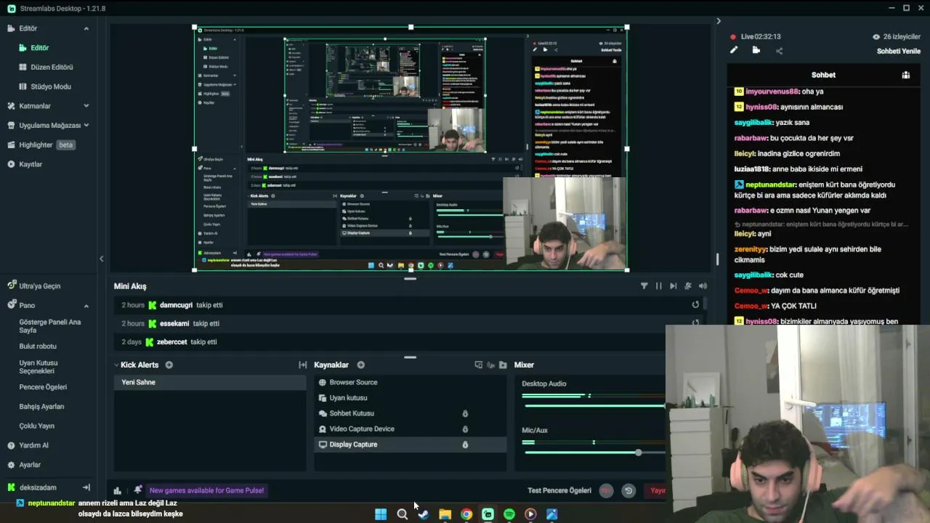Screen dimensions: 930x523
Task: Toggle mute event sounds speaker icon
Action: tap(703, 286)
